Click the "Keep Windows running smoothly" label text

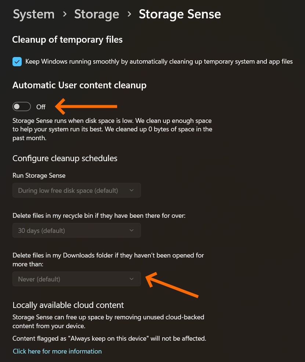[x=159, y=61]
